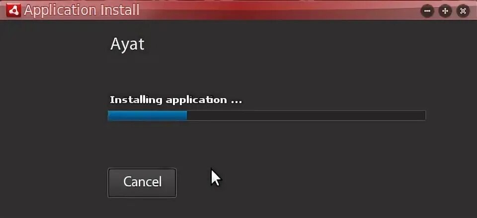Select the "Ayat" application name heading
This screenshot has height=218, width=477.
click(x=127, y=45)
